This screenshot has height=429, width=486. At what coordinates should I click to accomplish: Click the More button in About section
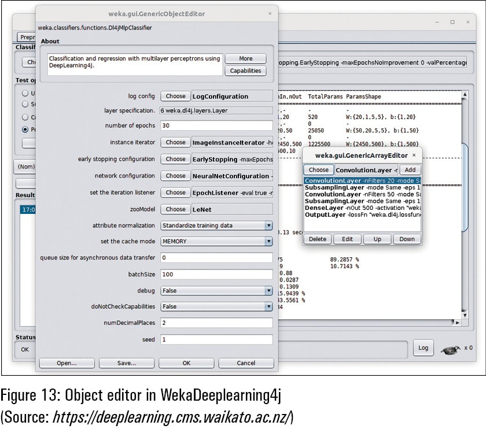245,58
